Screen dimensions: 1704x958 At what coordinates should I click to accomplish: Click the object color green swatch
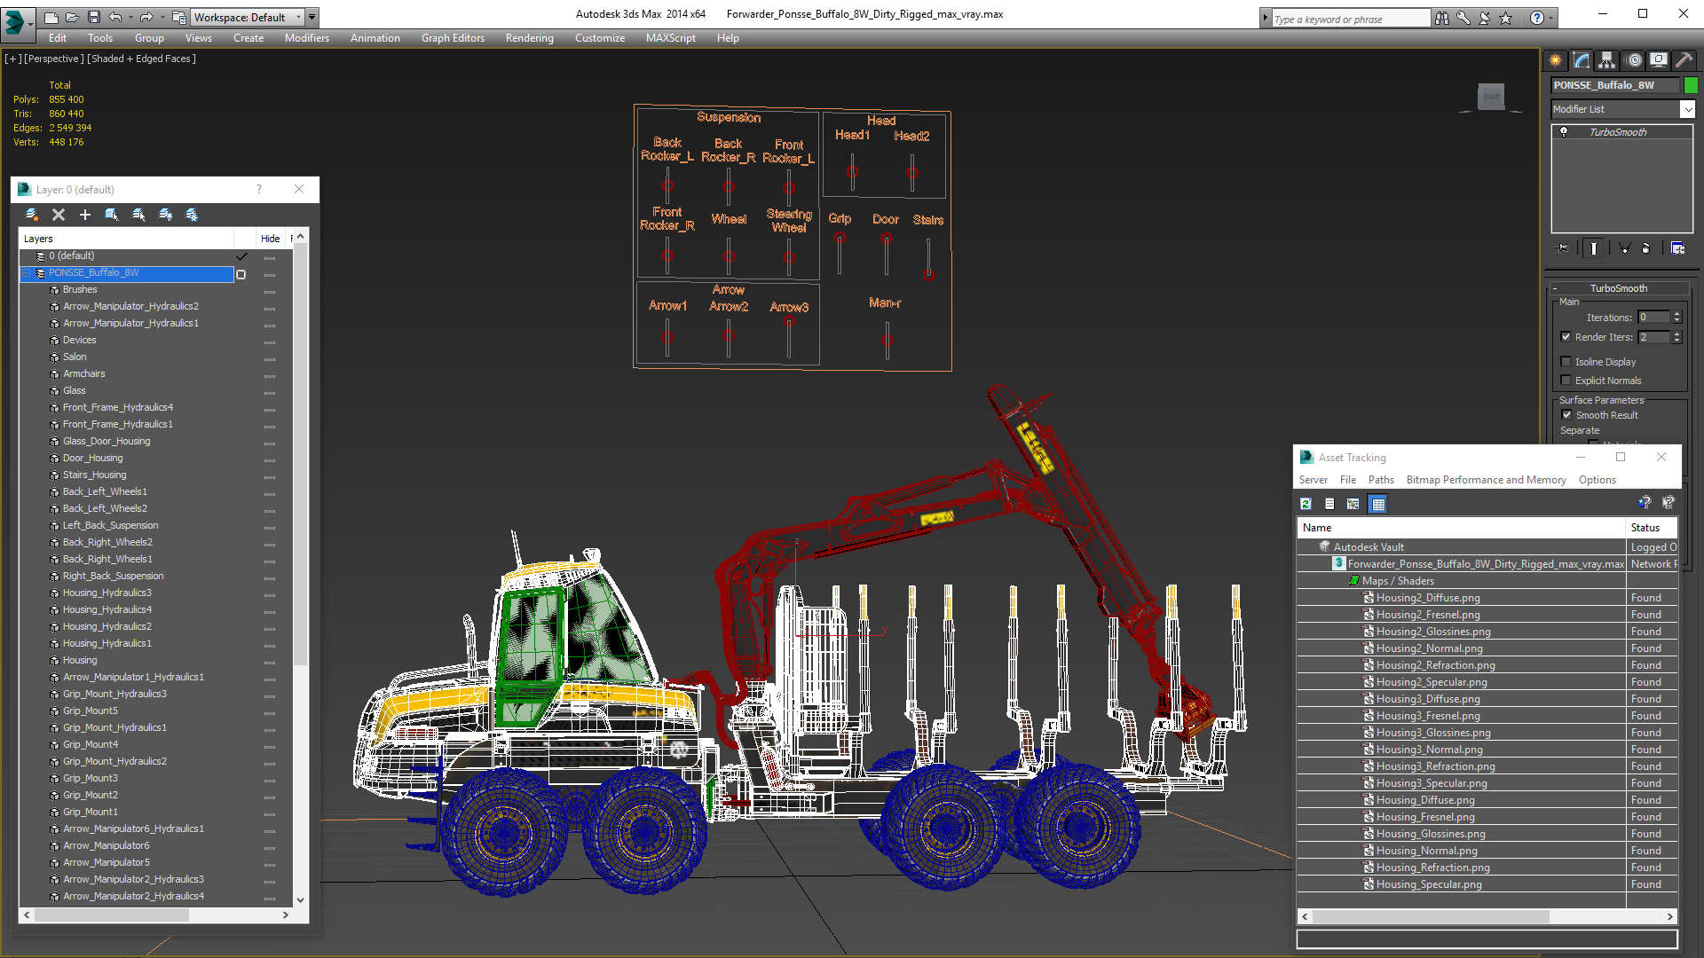coord(1691,85)
